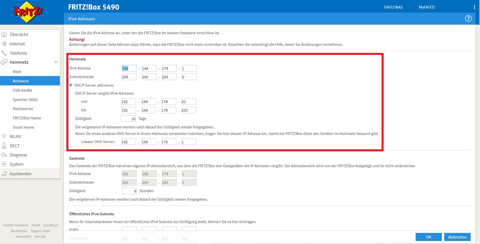This screenshot has width=480, height=244.
Task: Open the help question mark icon
Action: tap(468, 19)
